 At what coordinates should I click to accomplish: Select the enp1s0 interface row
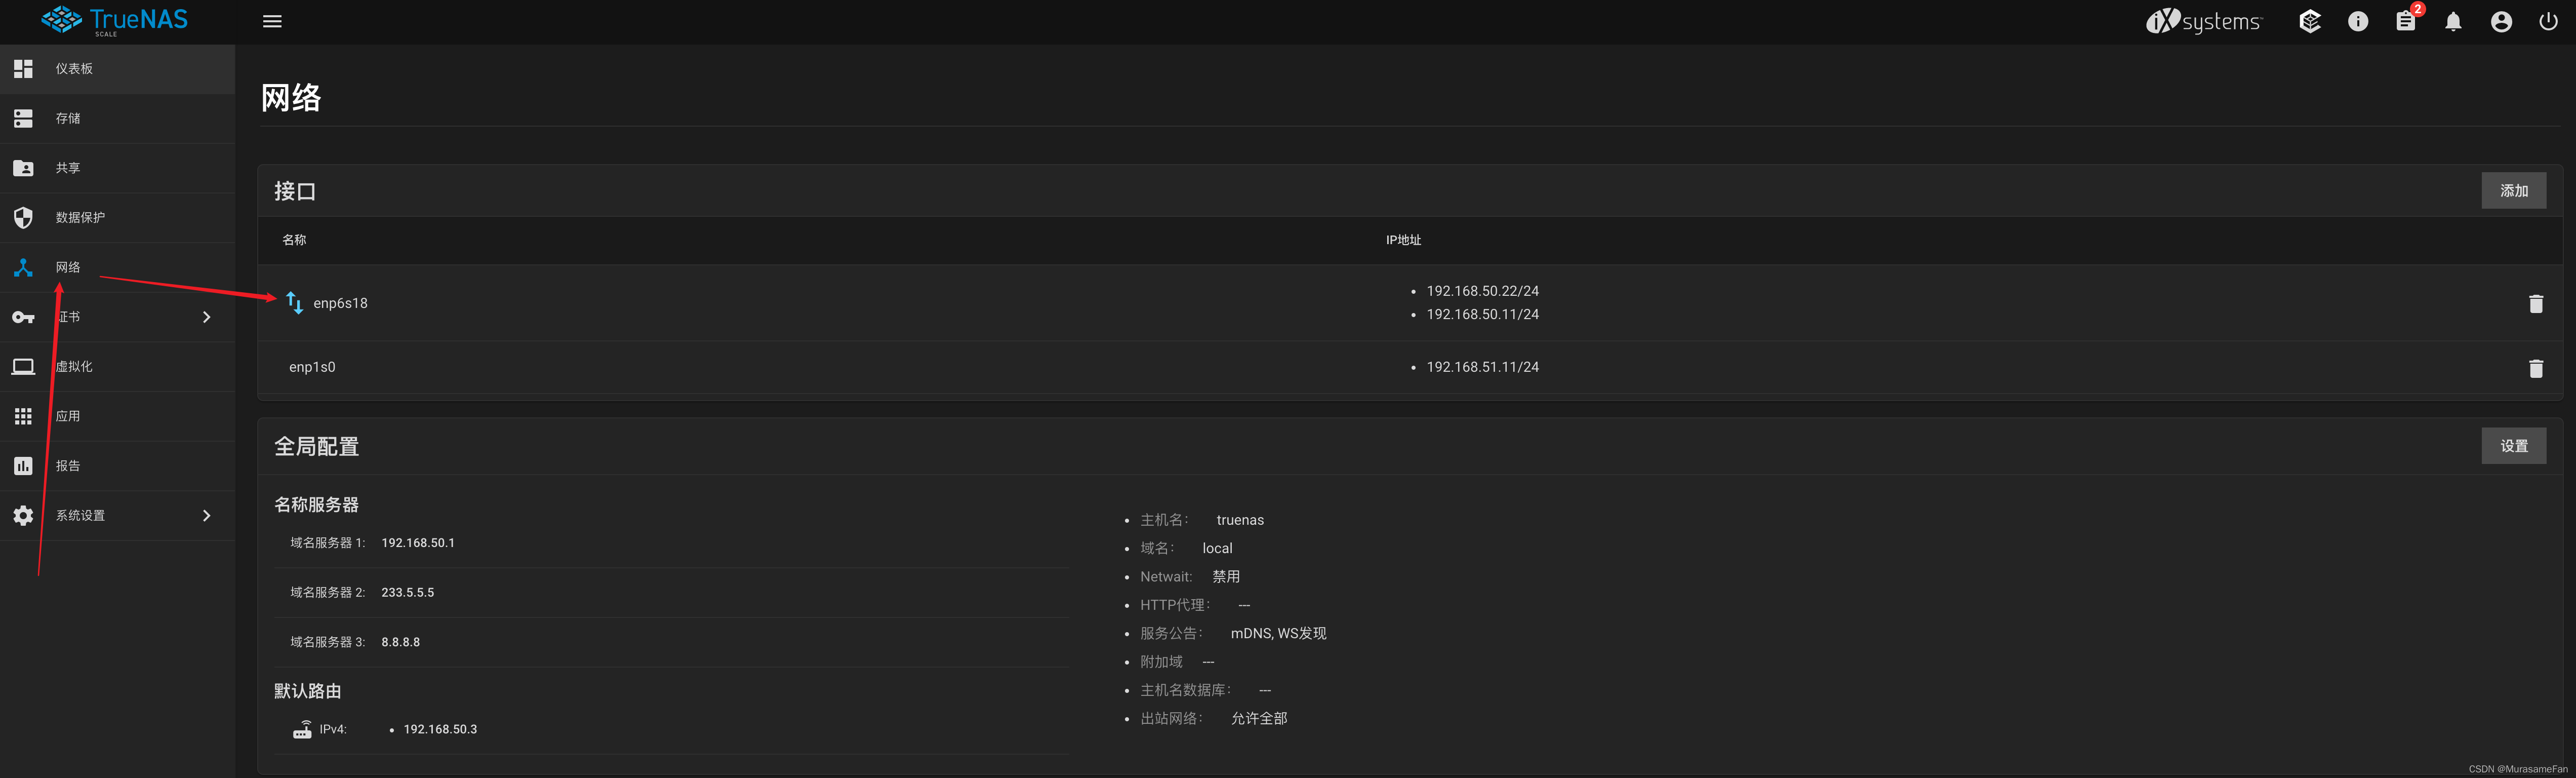point(312,367)
